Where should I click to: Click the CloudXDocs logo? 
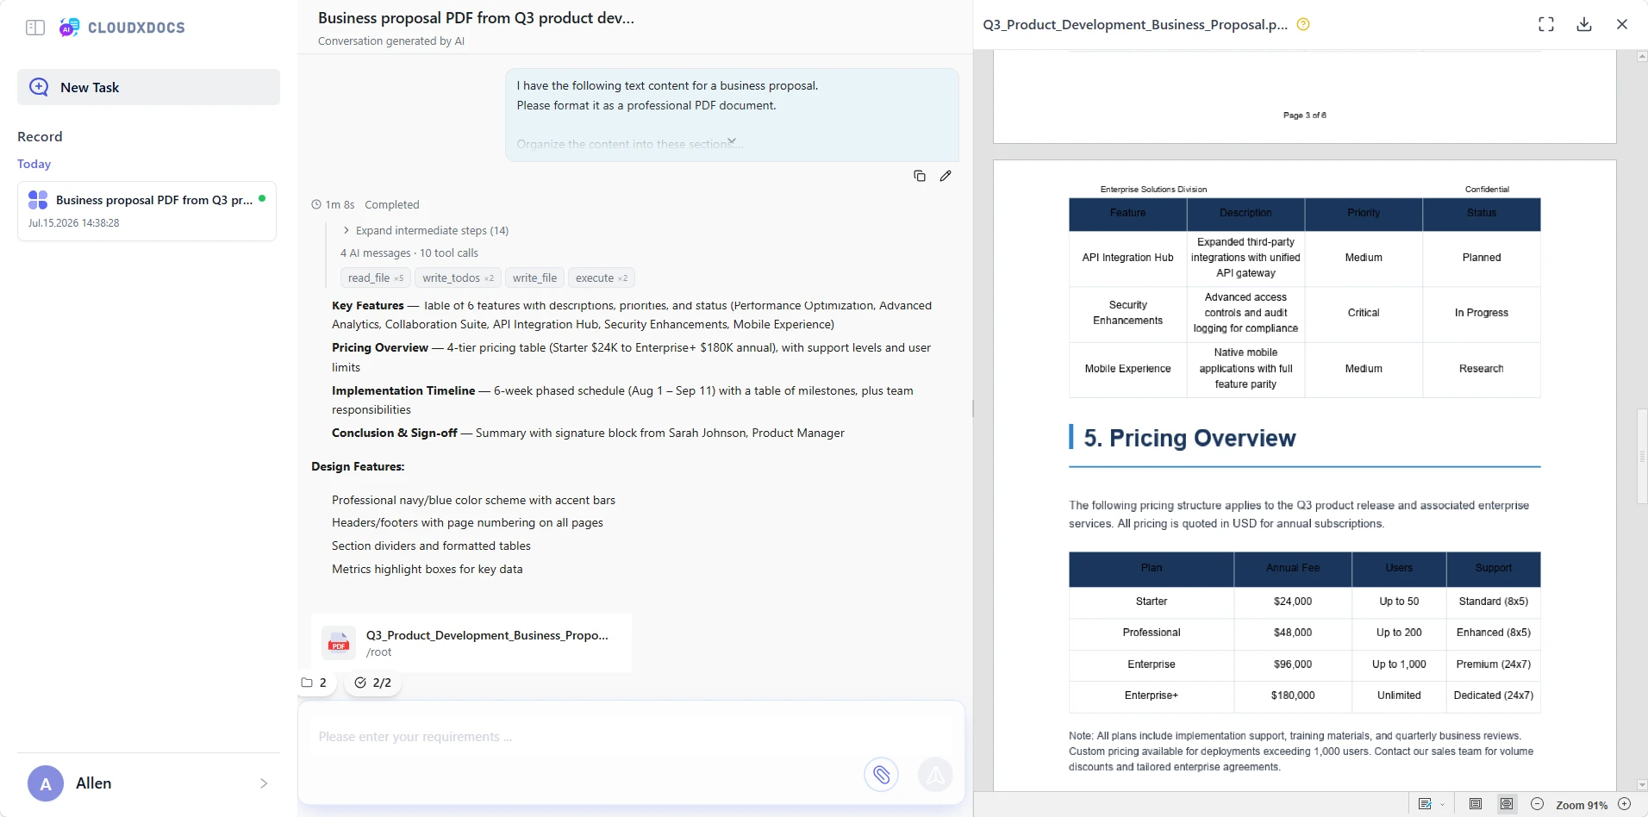coord(122,28)
